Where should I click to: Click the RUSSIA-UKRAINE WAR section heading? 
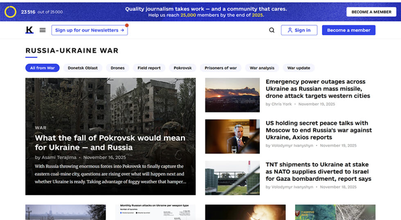(72, 51)
